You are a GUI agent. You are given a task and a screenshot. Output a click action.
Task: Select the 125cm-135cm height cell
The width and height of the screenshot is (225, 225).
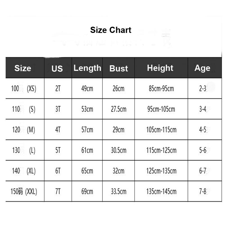161,171
